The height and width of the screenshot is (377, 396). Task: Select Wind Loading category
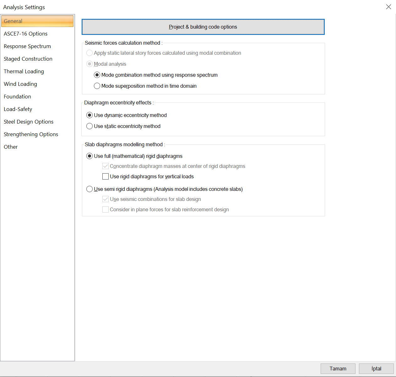[x=37, y=84]
